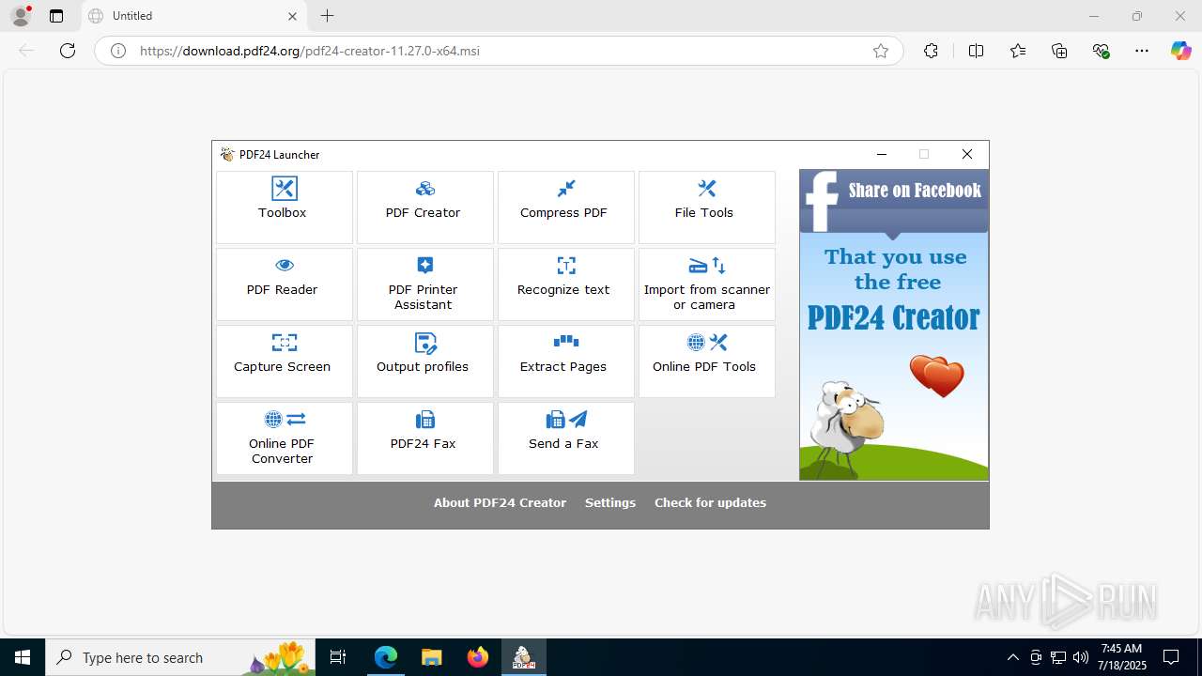Open Task View on taskbar
Image resolution: width=1202 pixels, height=676 pixels.
coord(339,657)
